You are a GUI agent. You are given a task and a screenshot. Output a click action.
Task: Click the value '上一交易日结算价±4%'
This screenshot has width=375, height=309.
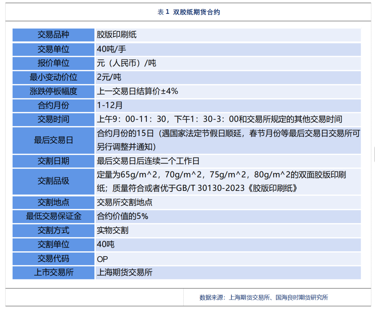tap(137, 91)
